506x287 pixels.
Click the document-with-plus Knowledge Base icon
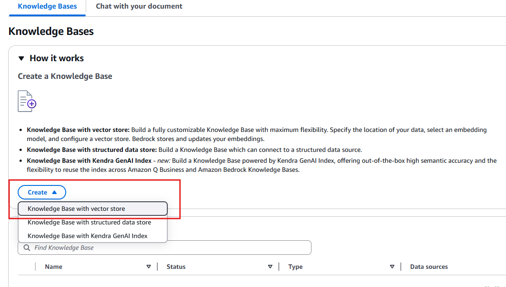point(26,101)
